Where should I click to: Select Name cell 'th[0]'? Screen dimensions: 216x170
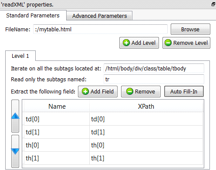tap(57, 145)
